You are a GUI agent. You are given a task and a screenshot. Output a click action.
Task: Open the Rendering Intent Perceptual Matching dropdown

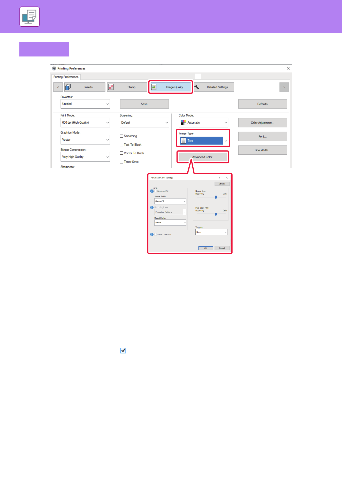[170, 212]
